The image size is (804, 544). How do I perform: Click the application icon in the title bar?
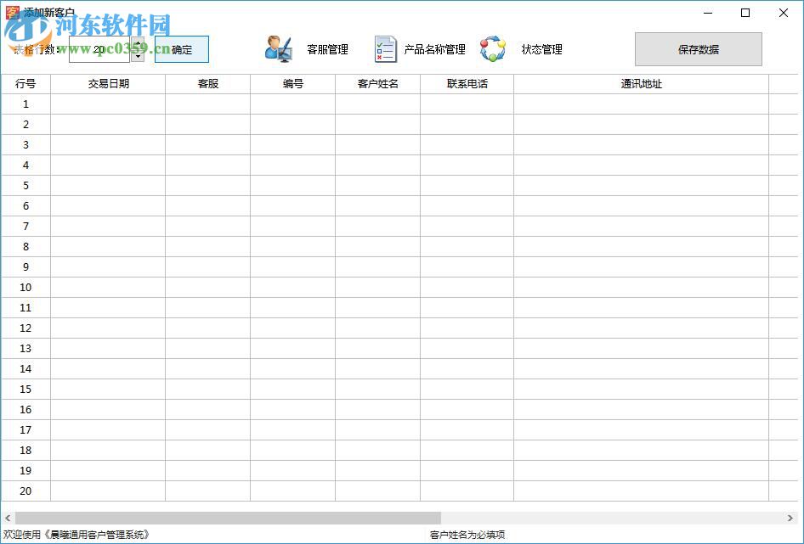tap(12, 13)
